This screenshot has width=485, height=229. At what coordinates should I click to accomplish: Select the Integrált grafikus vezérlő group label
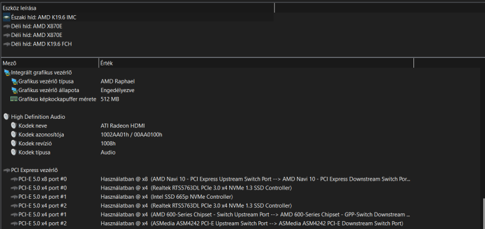pos(41,73)
